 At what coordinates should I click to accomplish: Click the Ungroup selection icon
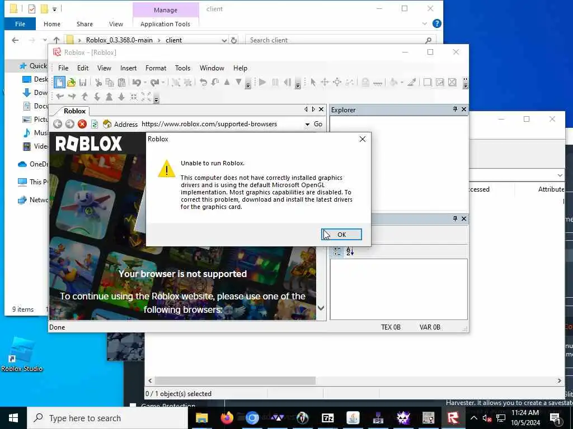(188, 83)
